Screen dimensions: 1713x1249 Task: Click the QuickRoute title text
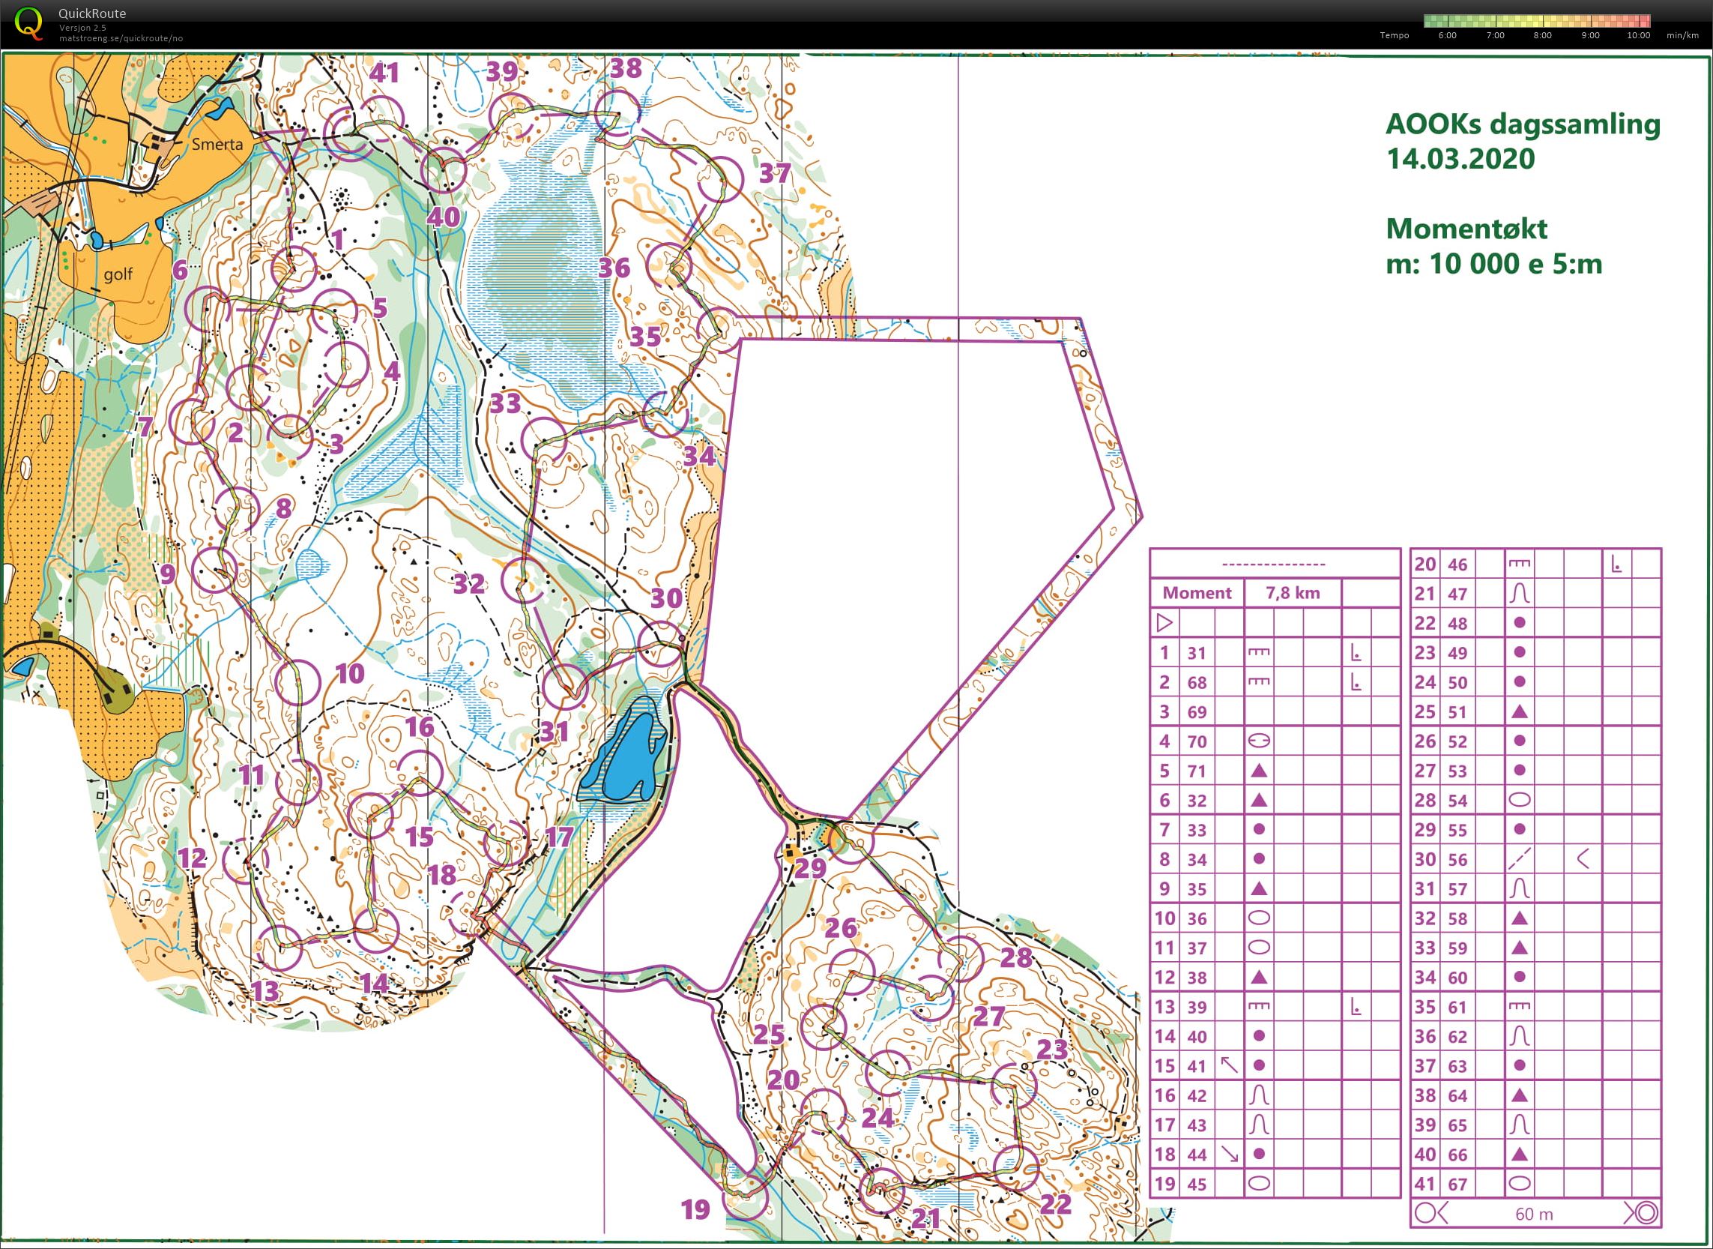pos(92,13)
